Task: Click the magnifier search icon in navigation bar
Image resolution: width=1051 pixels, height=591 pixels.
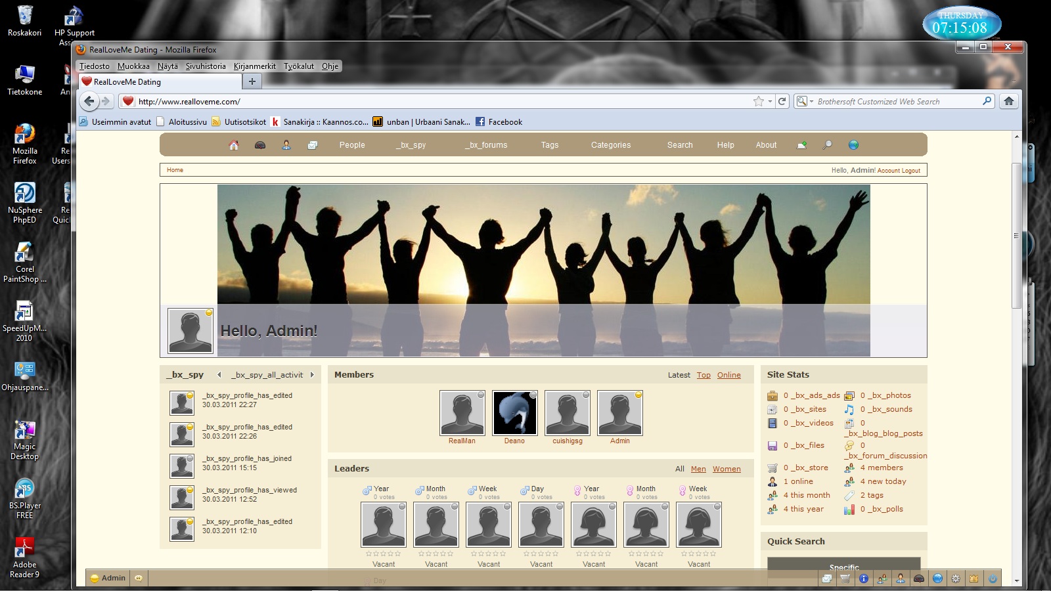Action: point(828,145)
